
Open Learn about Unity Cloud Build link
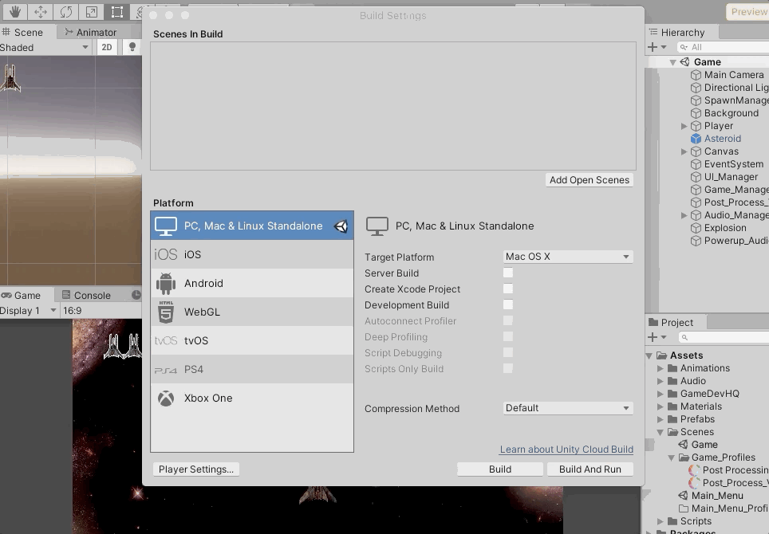(x=566, y=450)
